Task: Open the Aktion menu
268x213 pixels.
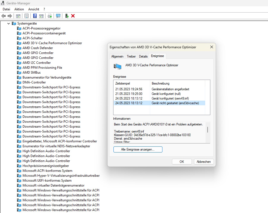Action: click(x=19, y=9)
